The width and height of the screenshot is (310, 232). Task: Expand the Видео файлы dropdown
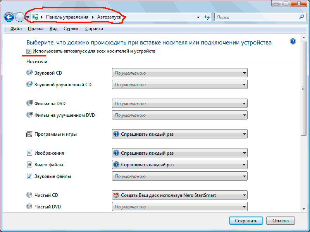(180, 165)
